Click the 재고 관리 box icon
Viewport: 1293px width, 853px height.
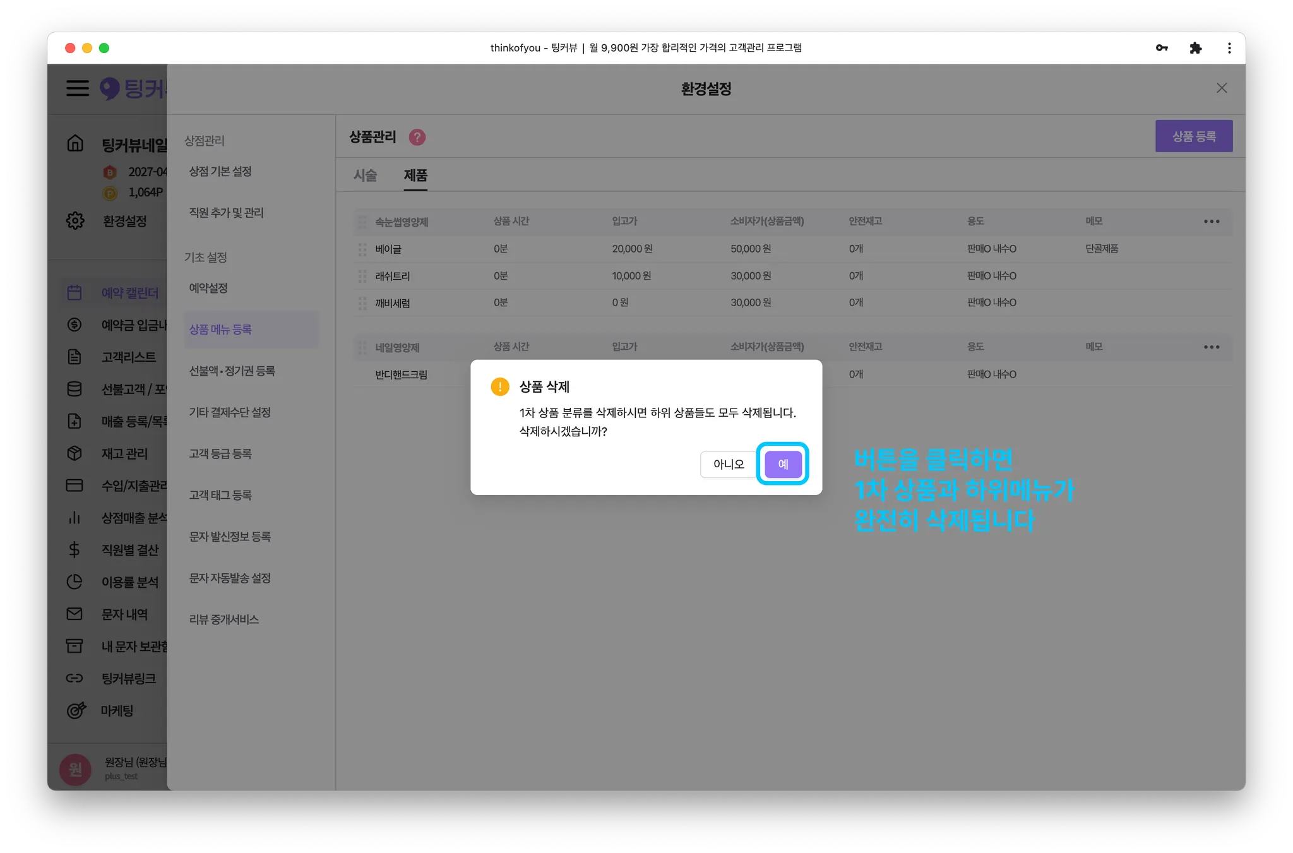click(74, 453)
